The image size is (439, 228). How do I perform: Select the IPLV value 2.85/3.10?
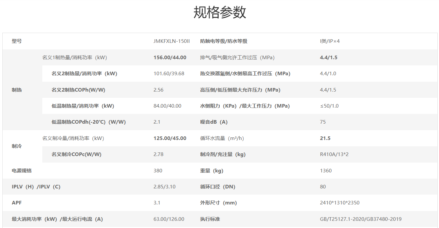click(164, 187)
